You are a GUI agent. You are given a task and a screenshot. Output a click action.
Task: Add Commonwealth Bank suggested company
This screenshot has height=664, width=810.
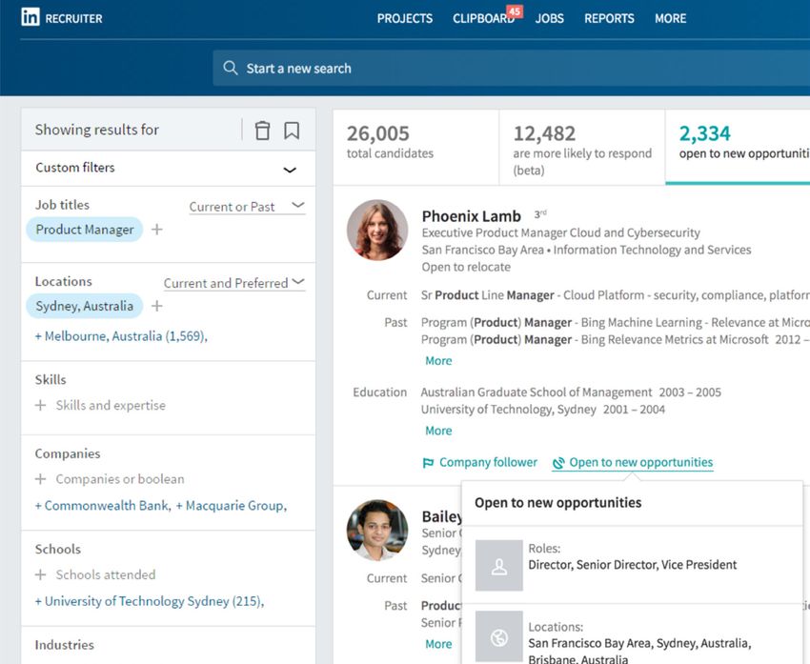103,506
